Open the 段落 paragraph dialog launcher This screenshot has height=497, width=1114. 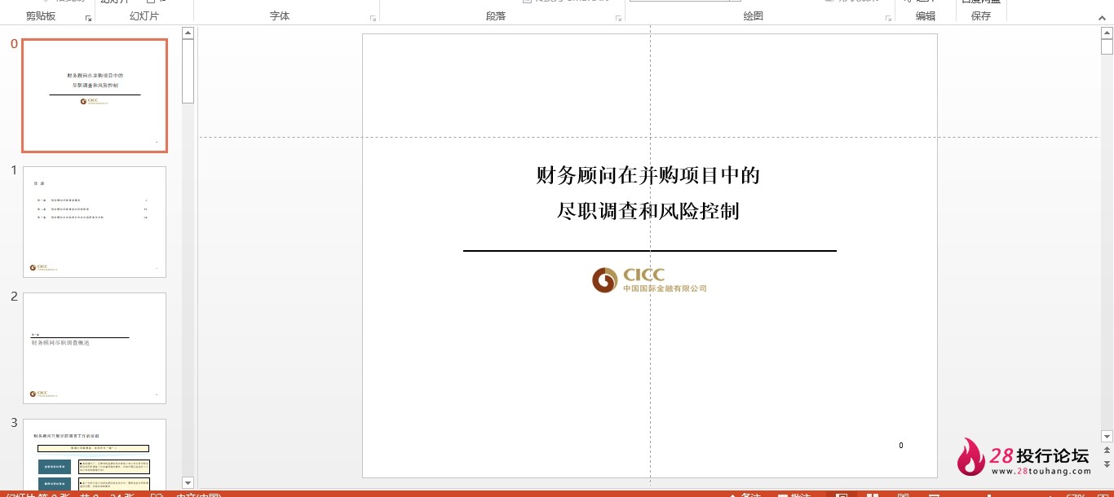[619, 18]
